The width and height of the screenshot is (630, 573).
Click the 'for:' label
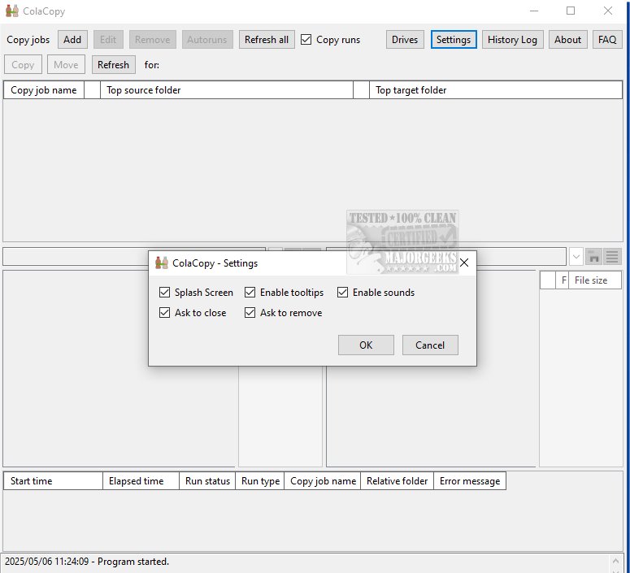(x=152, y=65)
